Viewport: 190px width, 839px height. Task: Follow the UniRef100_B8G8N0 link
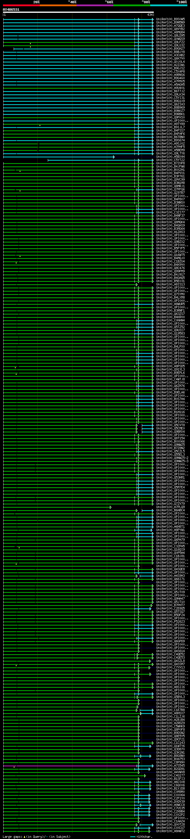click(170, 756)
